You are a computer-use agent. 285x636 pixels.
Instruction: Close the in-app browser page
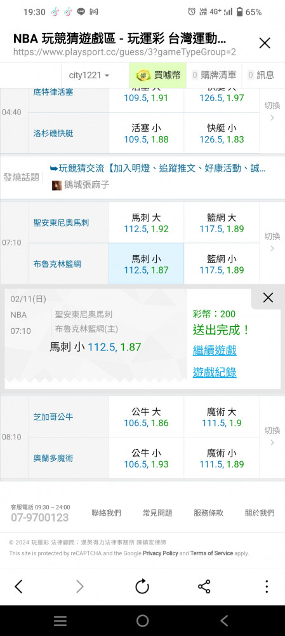264,43
